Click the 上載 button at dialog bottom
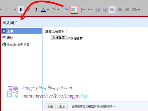The width and height of the screenshot is (148, 111). tap(50, 106)
